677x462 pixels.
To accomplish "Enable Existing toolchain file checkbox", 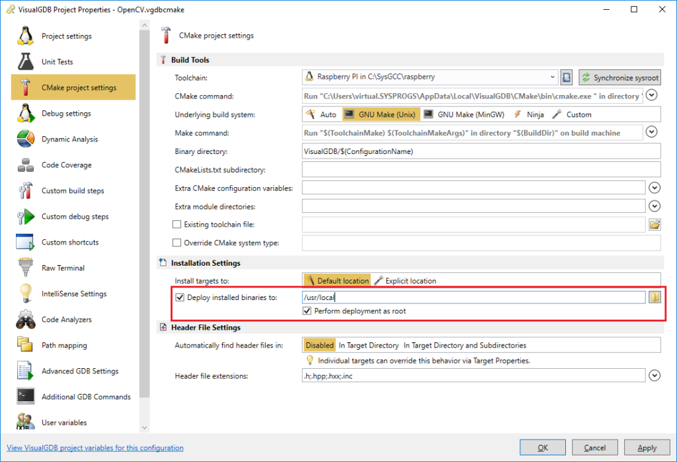I will [x=177, y=224].
